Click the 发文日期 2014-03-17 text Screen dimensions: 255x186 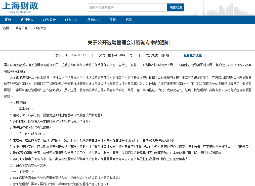tap(70, 55)
